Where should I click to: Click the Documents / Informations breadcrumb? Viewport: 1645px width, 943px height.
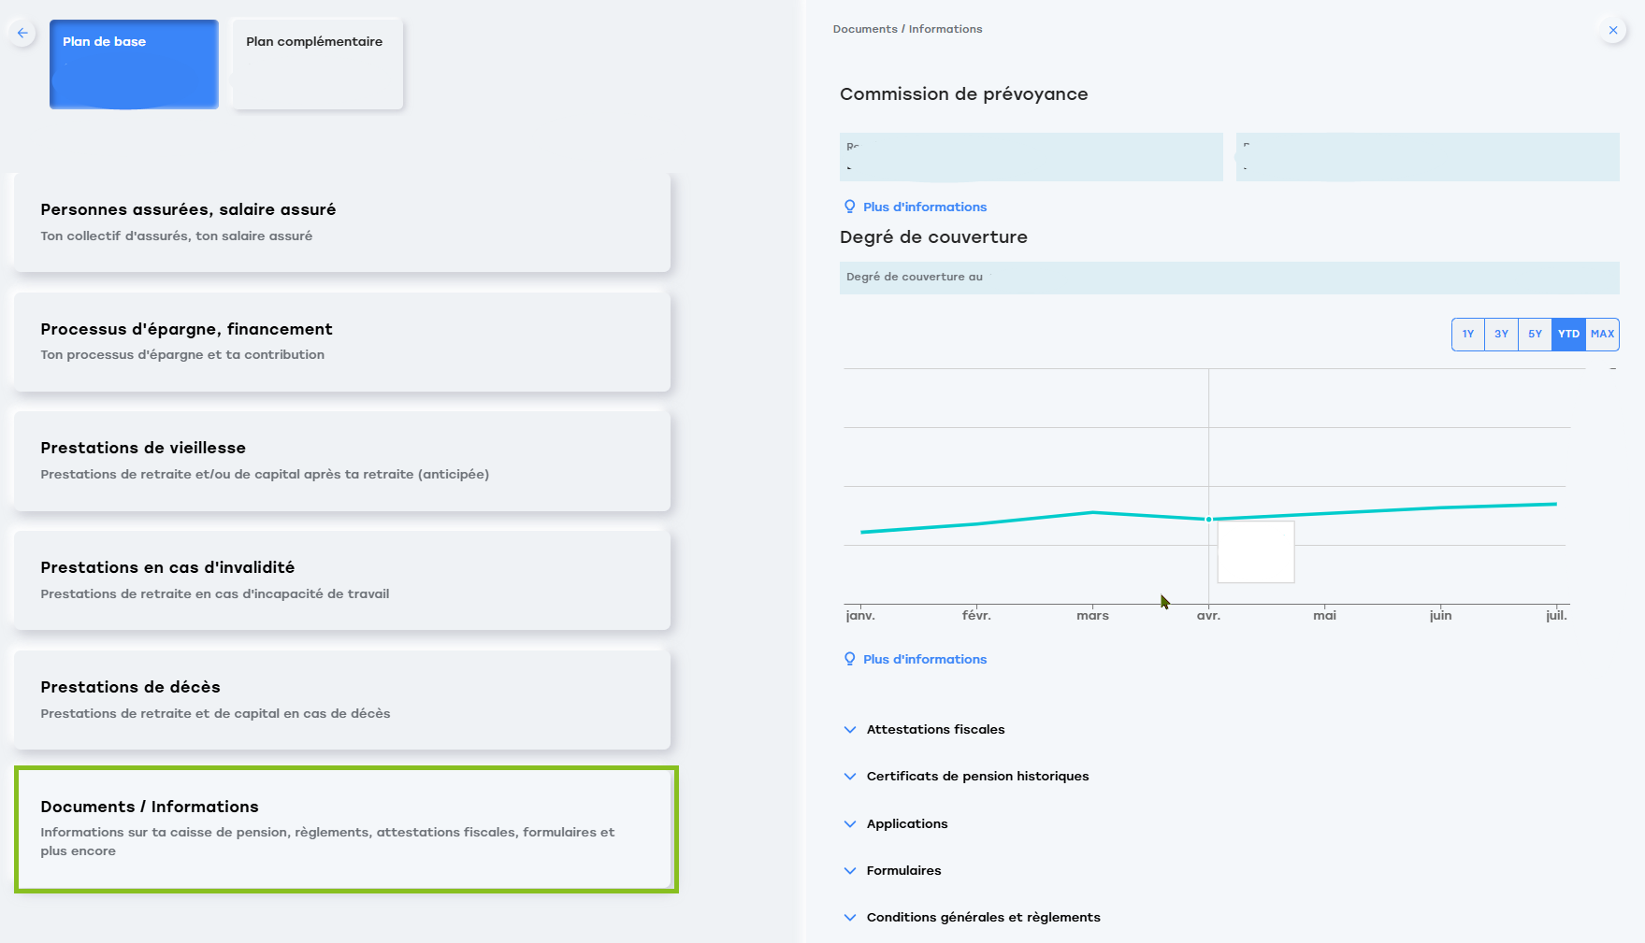[907, 29]
